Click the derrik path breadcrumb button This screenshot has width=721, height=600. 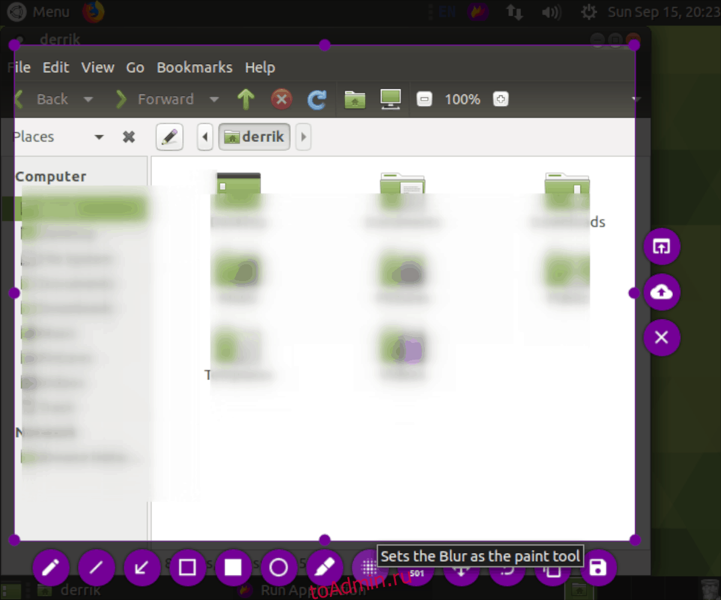tap(255, 137)
